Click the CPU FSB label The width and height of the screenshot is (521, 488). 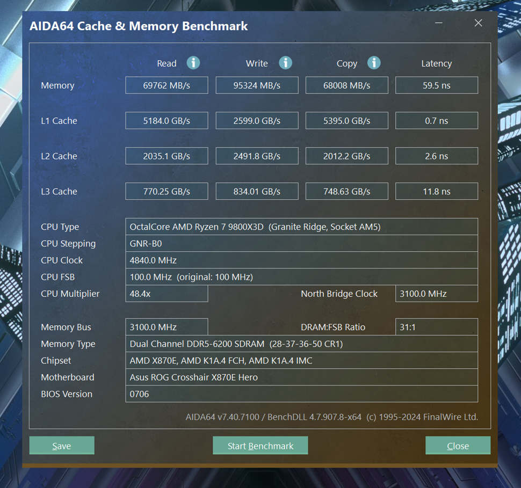coord(58,277)
